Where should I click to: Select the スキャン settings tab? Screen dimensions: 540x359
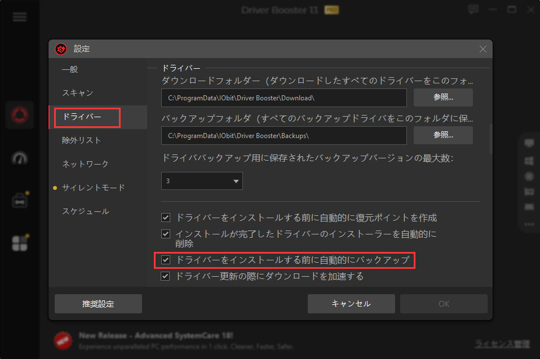click(98, 93)
